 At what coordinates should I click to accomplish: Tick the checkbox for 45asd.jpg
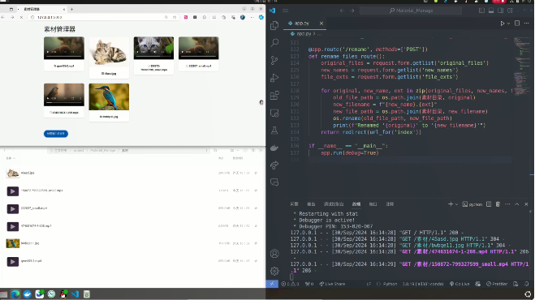click(x=103, y=74)
